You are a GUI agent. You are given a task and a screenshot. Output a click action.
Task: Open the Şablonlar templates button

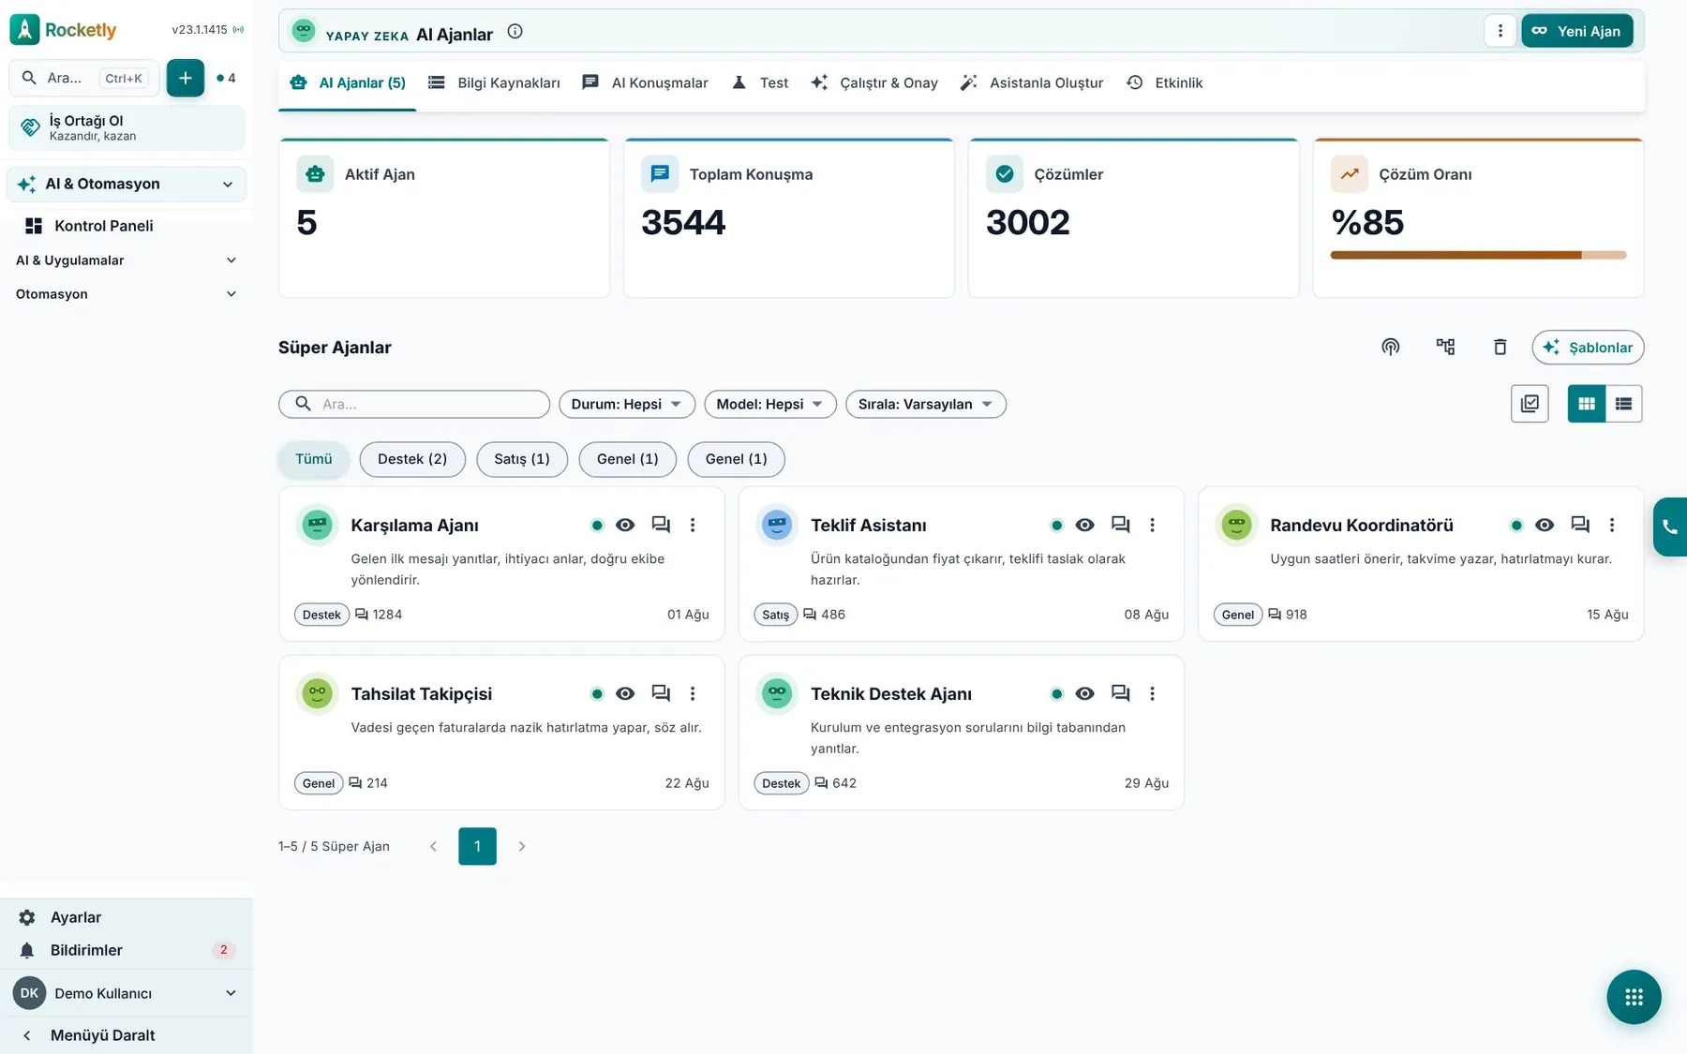coord(1588,348)
